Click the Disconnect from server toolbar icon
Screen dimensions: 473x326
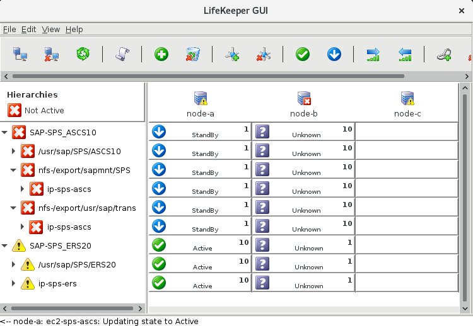(52, 55)
